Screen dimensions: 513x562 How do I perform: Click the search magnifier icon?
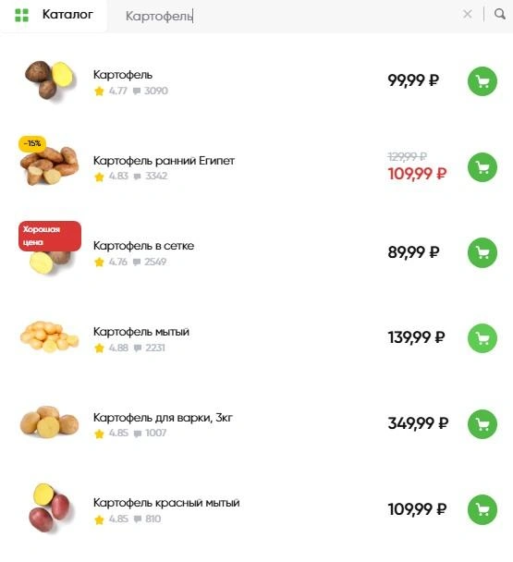point(500,15)
